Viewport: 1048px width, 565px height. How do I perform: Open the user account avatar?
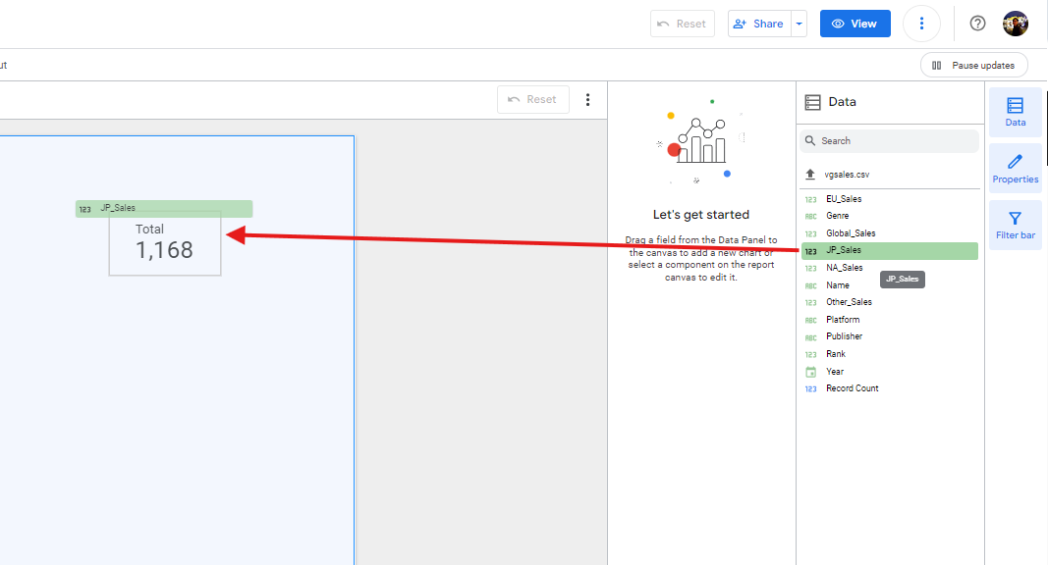[x=1015, y=24]
